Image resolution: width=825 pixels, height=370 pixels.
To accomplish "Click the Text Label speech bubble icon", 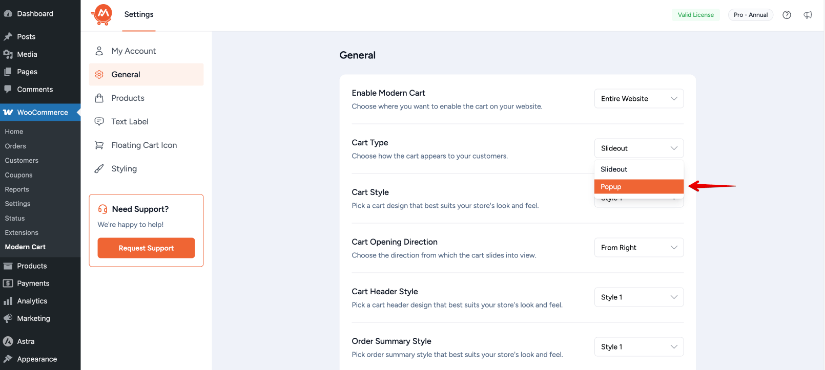I will pos(99,121).
